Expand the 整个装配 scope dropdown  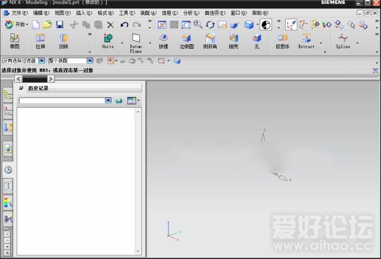[90, 61]
